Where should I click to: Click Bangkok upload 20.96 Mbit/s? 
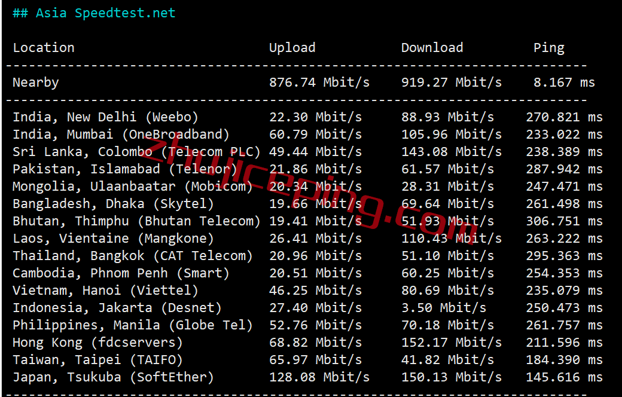point(315,256)
